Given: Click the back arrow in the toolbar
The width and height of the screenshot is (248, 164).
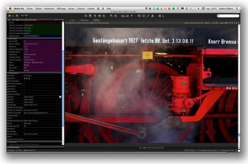Looking at the screenshot, I should [x=10, y=16].
